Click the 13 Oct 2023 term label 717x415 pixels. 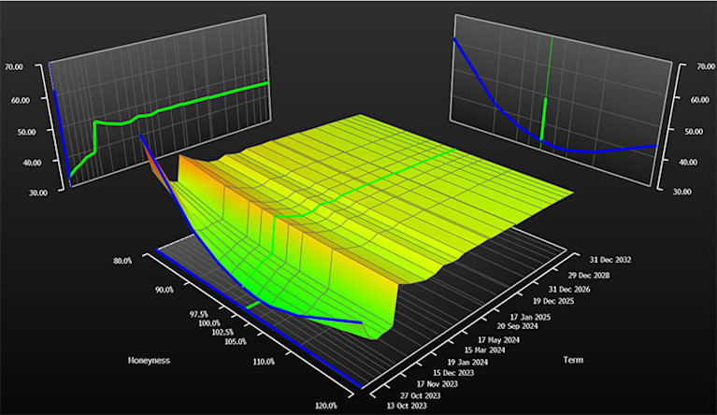(x=407, y=406)
